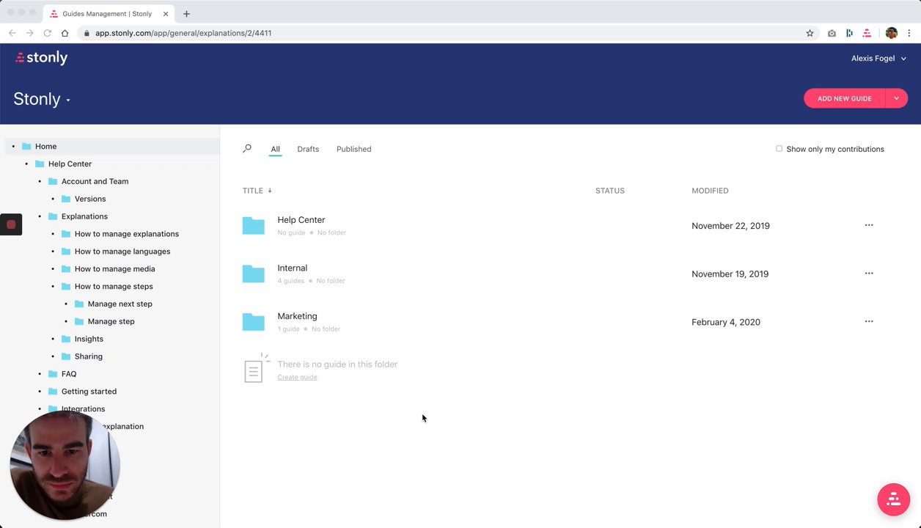921x528 pixels.
Task: Select How to manage explanations folder
Action: point(127,234)
